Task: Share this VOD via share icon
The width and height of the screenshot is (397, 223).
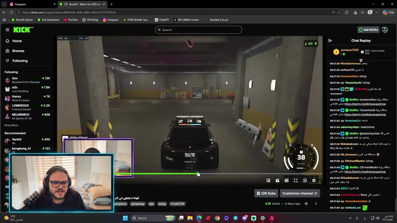Action: (x=306, y=203)
